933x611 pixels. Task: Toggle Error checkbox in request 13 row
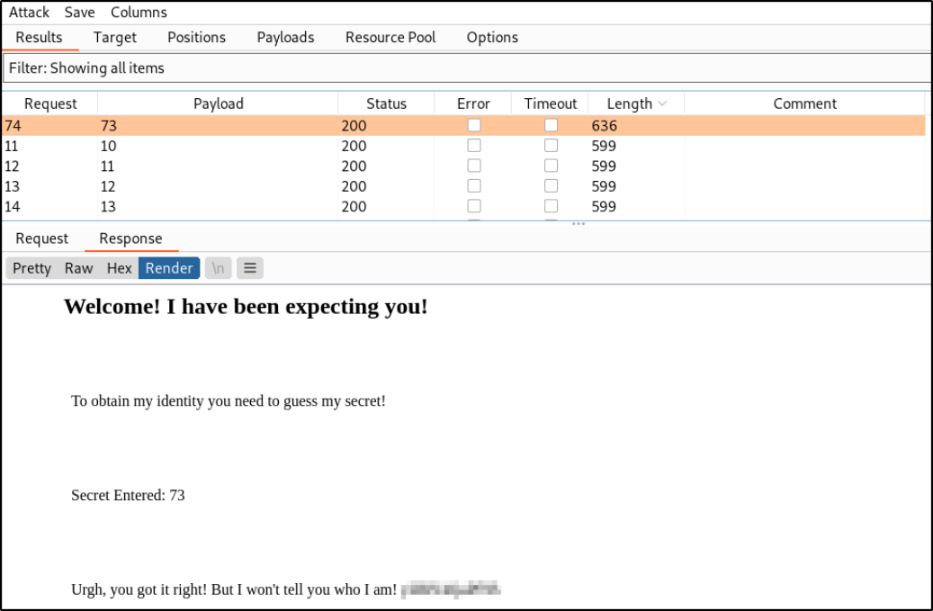coord(474,185)
